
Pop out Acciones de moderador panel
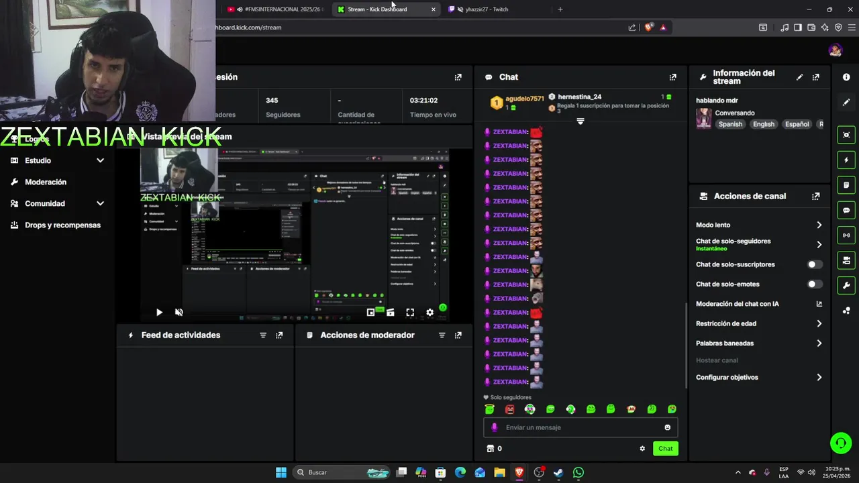(x=458, y=335)
